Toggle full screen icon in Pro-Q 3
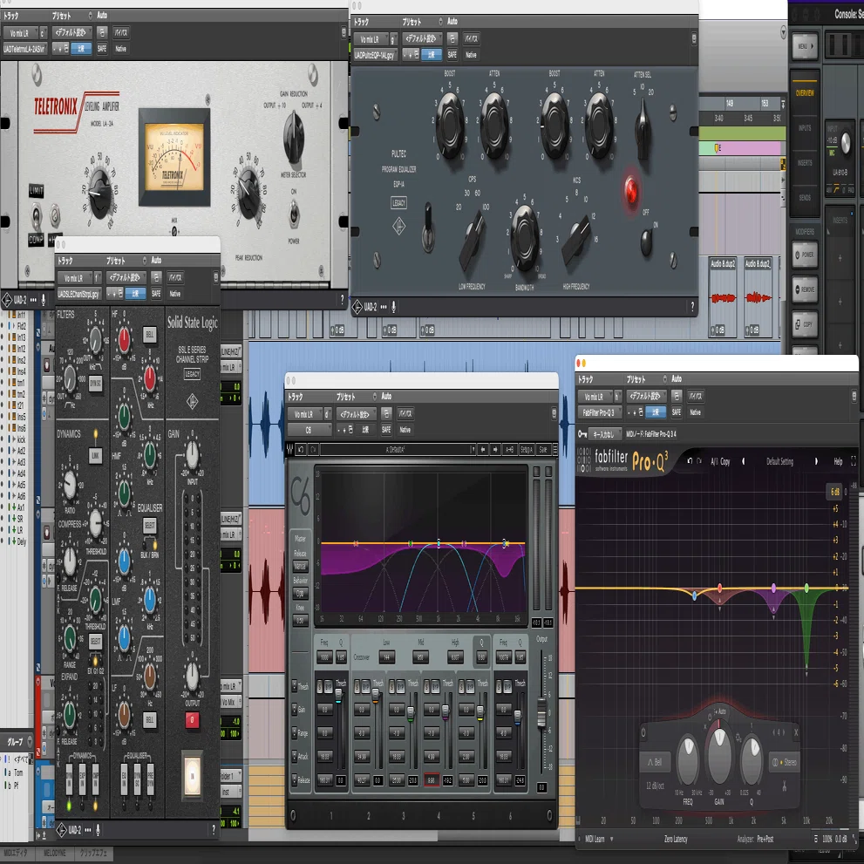This screenshot has height=864, width=864. 854,461
